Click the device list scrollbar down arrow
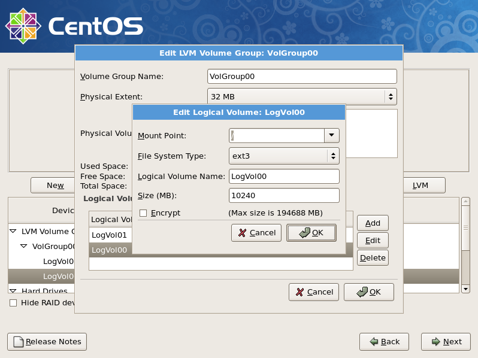Image resolution: width=478 pixels, height=358 pixels. point(465,289)
